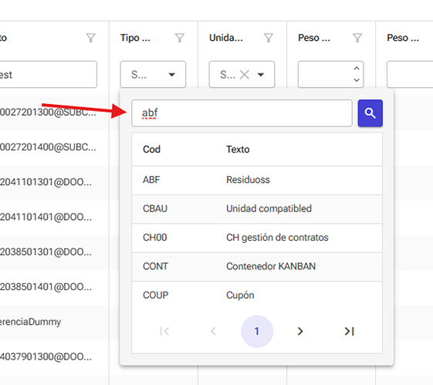
Task: Click page number 1 button
Action: (x=257, y=331)
